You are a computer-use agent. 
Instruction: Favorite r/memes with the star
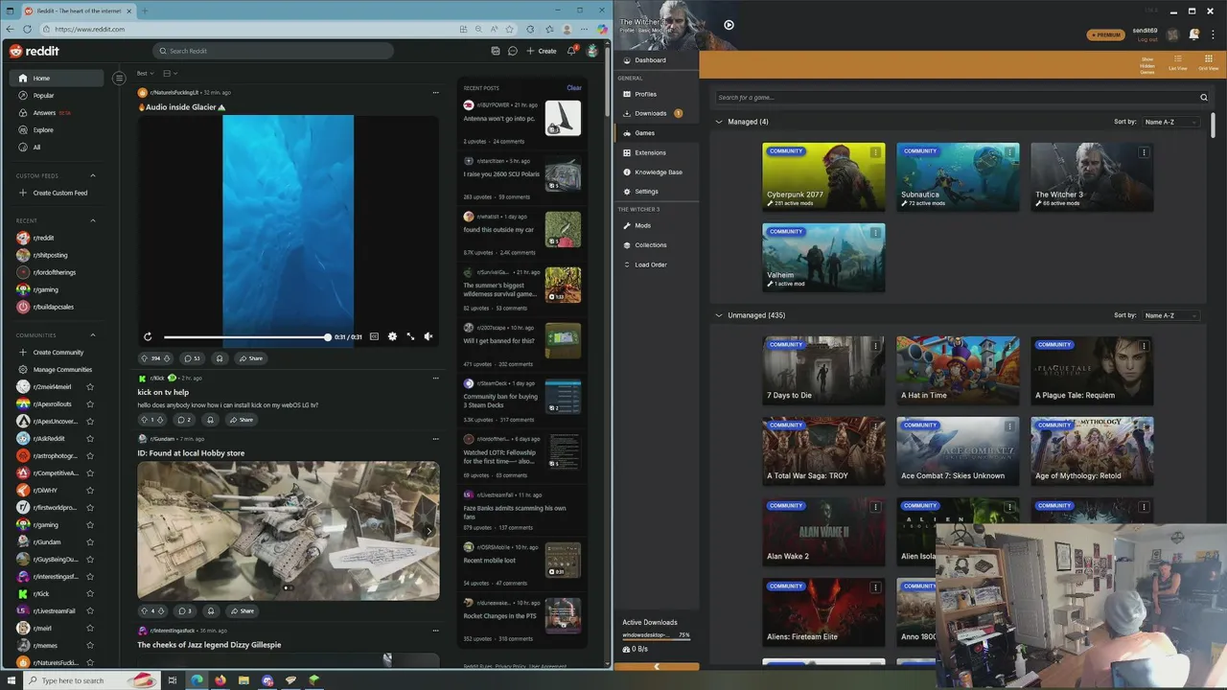(x=90, y=646)
